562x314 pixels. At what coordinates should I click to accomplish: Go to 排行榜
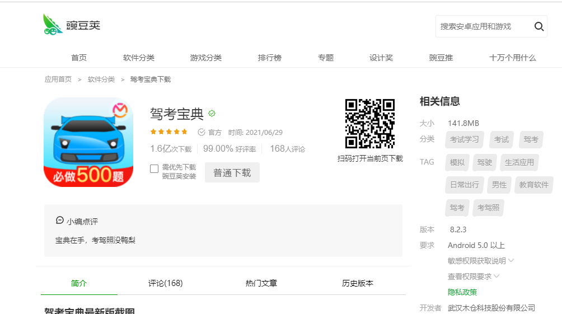(x=270, y=58)
